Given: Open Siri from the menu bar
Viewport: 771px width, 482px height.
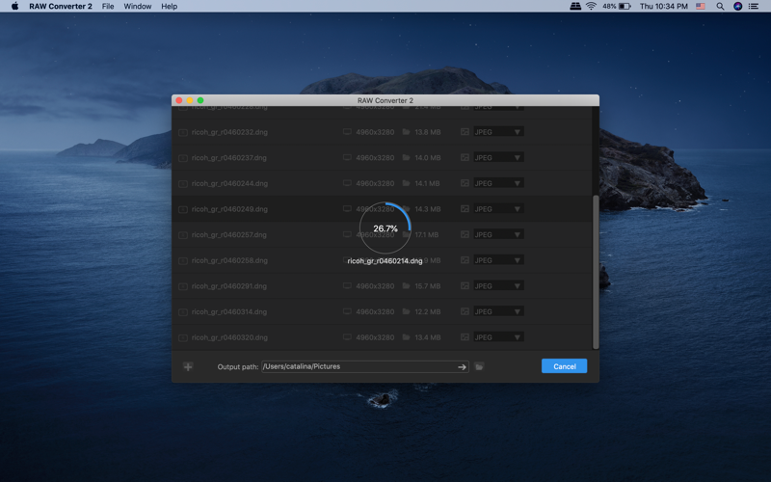Looking at the screenshot, I should [x=737, y=7].
